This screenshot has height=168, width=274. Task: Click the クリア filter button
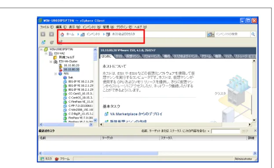click(245, 131)
